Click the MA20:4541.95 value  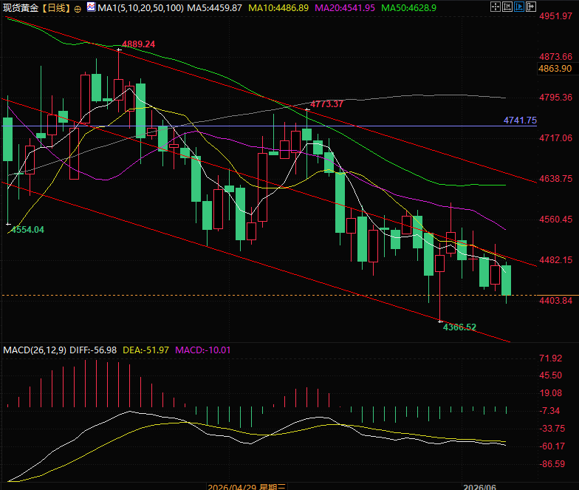344,7
